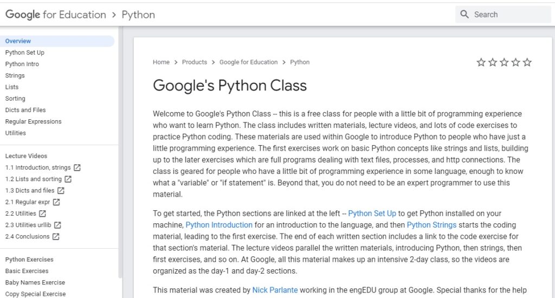Image resolution: width=555 pixels, height=298 pixels.
Task: Open external link icon for 2.3 Utilities urllib
Action: 57,225
